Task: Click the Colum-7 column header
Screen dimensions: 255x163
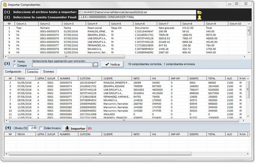Action: click(x=169, y=24)
